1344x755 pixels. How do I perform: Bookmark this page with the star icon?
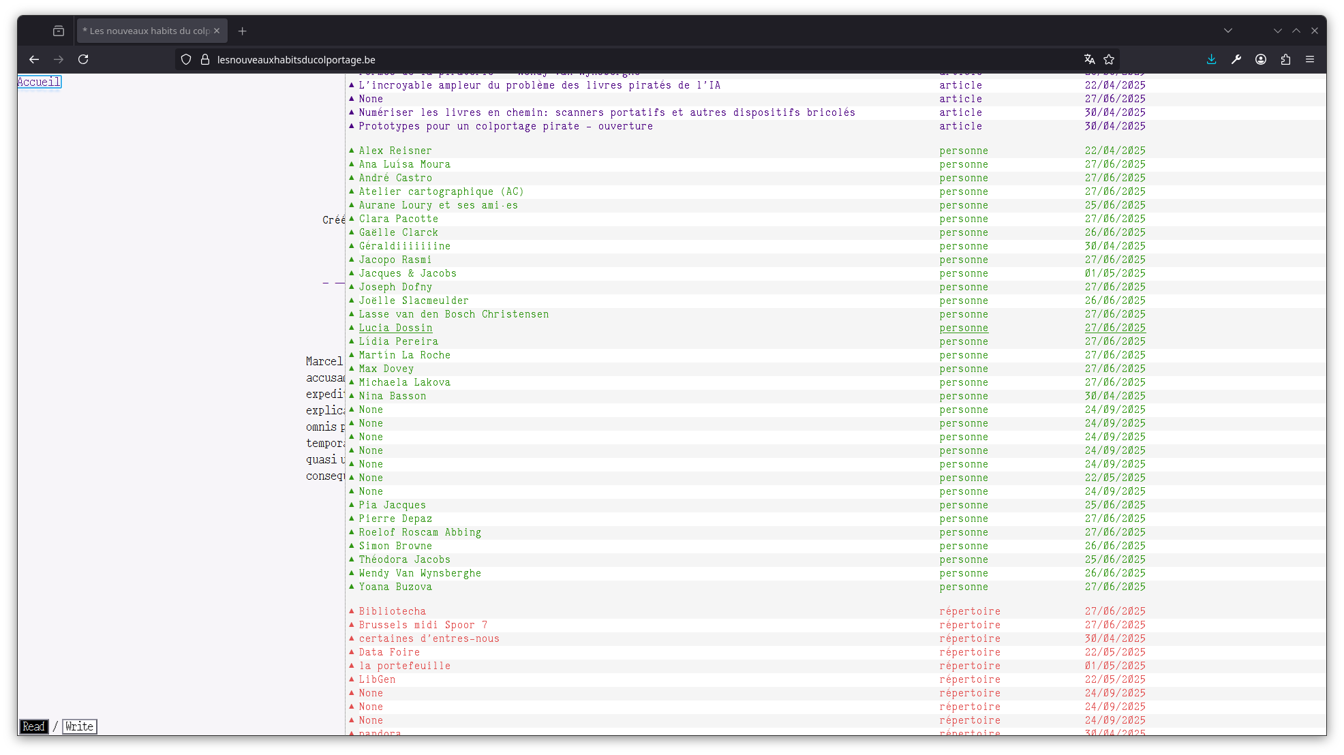1109,59
